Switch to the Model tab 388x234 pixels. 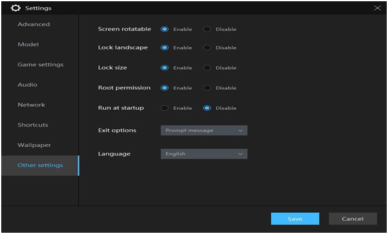pyautogui.click(x=28, y=44)
